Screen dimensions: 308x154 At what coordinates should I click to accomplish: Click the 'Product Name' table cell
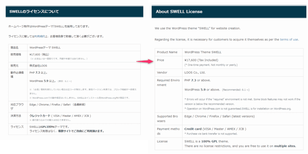click(x=167, y=52)
